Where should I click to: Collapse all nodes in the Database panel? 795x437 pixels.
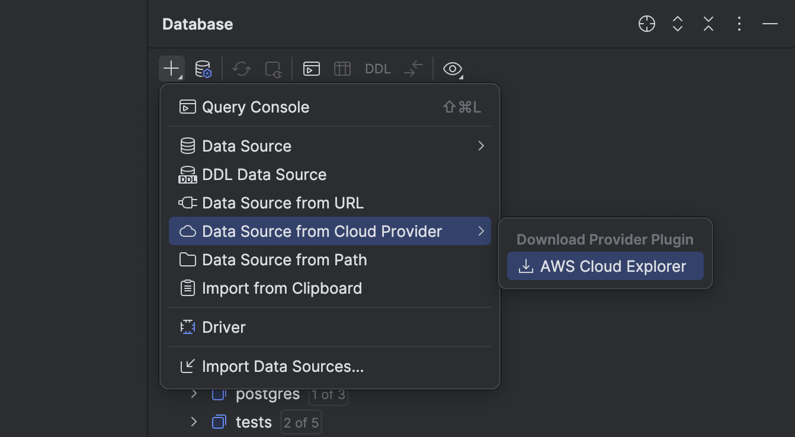pyautogui.click(x=708, y=24)
